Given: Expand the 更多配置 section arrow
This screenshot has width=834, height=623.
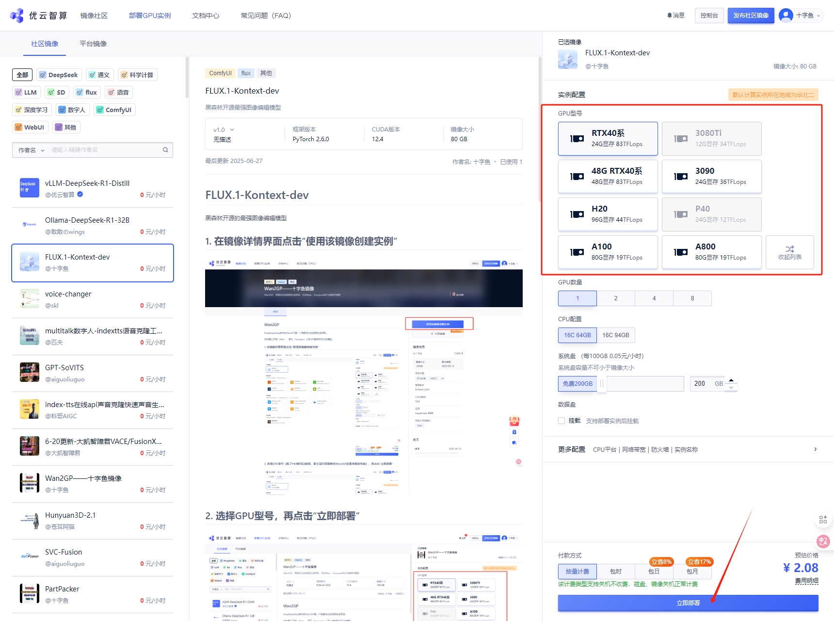Looking at the screenshot, I should tap(815, 449).
